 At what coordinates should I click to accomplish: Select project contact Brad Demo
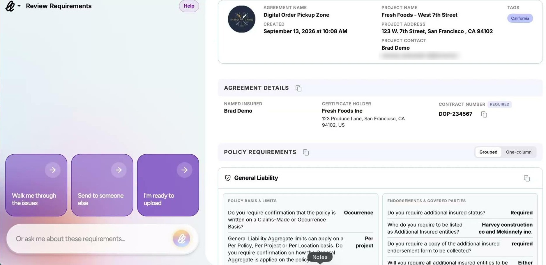pyautogui.click(x=395, y=48)
